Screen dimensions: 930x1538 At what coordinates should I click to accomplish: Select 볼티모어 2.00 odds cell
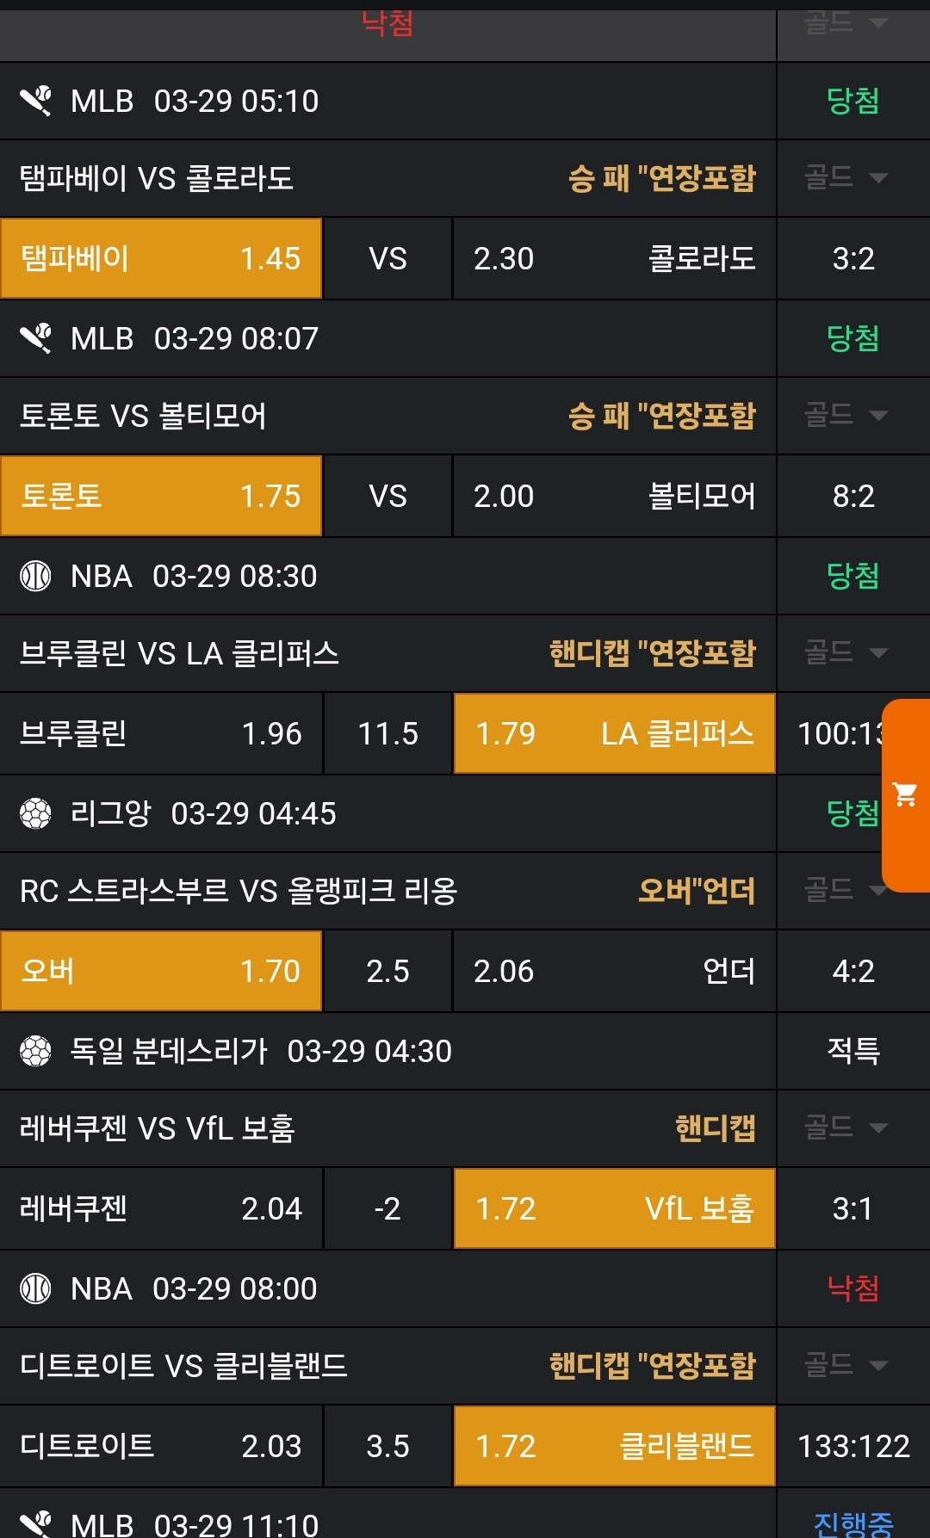(x=614, y=496)
